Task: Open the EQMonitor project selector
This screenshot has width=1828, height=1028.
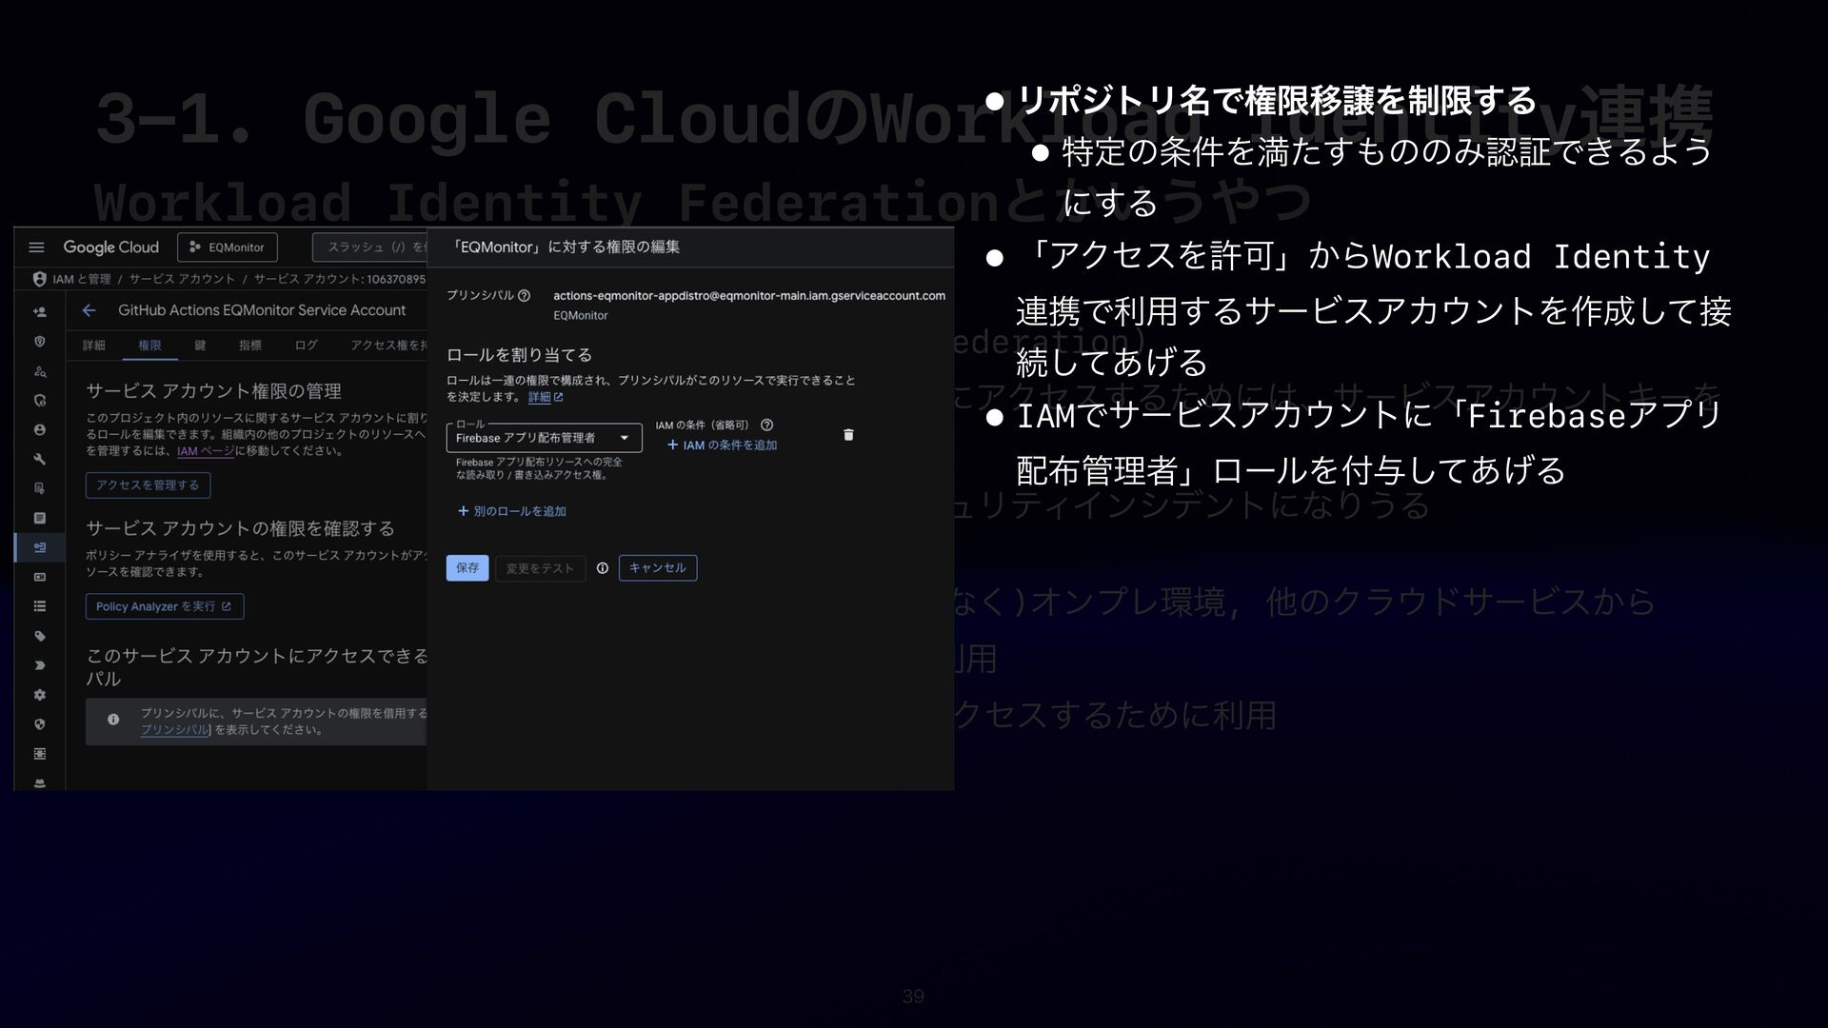Action: point(228,247)
